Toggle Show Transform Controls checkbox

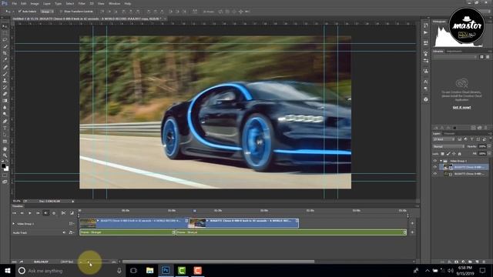pos(62,12)
